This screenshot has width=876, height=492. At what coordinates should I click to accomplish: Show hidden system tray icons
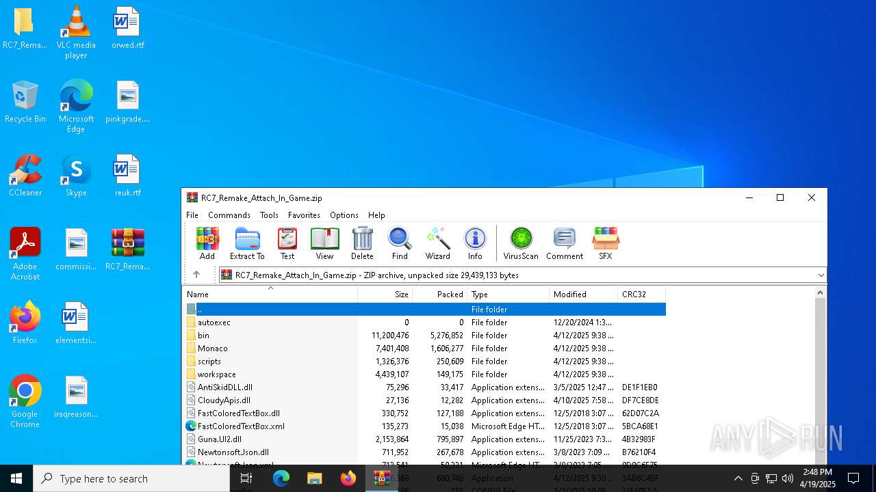click(738, 478)
